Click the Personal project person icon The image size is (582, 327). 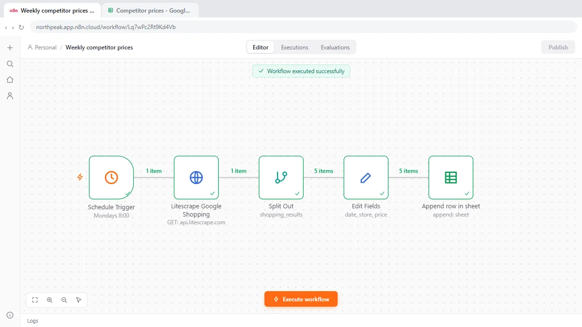click(x=30, y=47)
